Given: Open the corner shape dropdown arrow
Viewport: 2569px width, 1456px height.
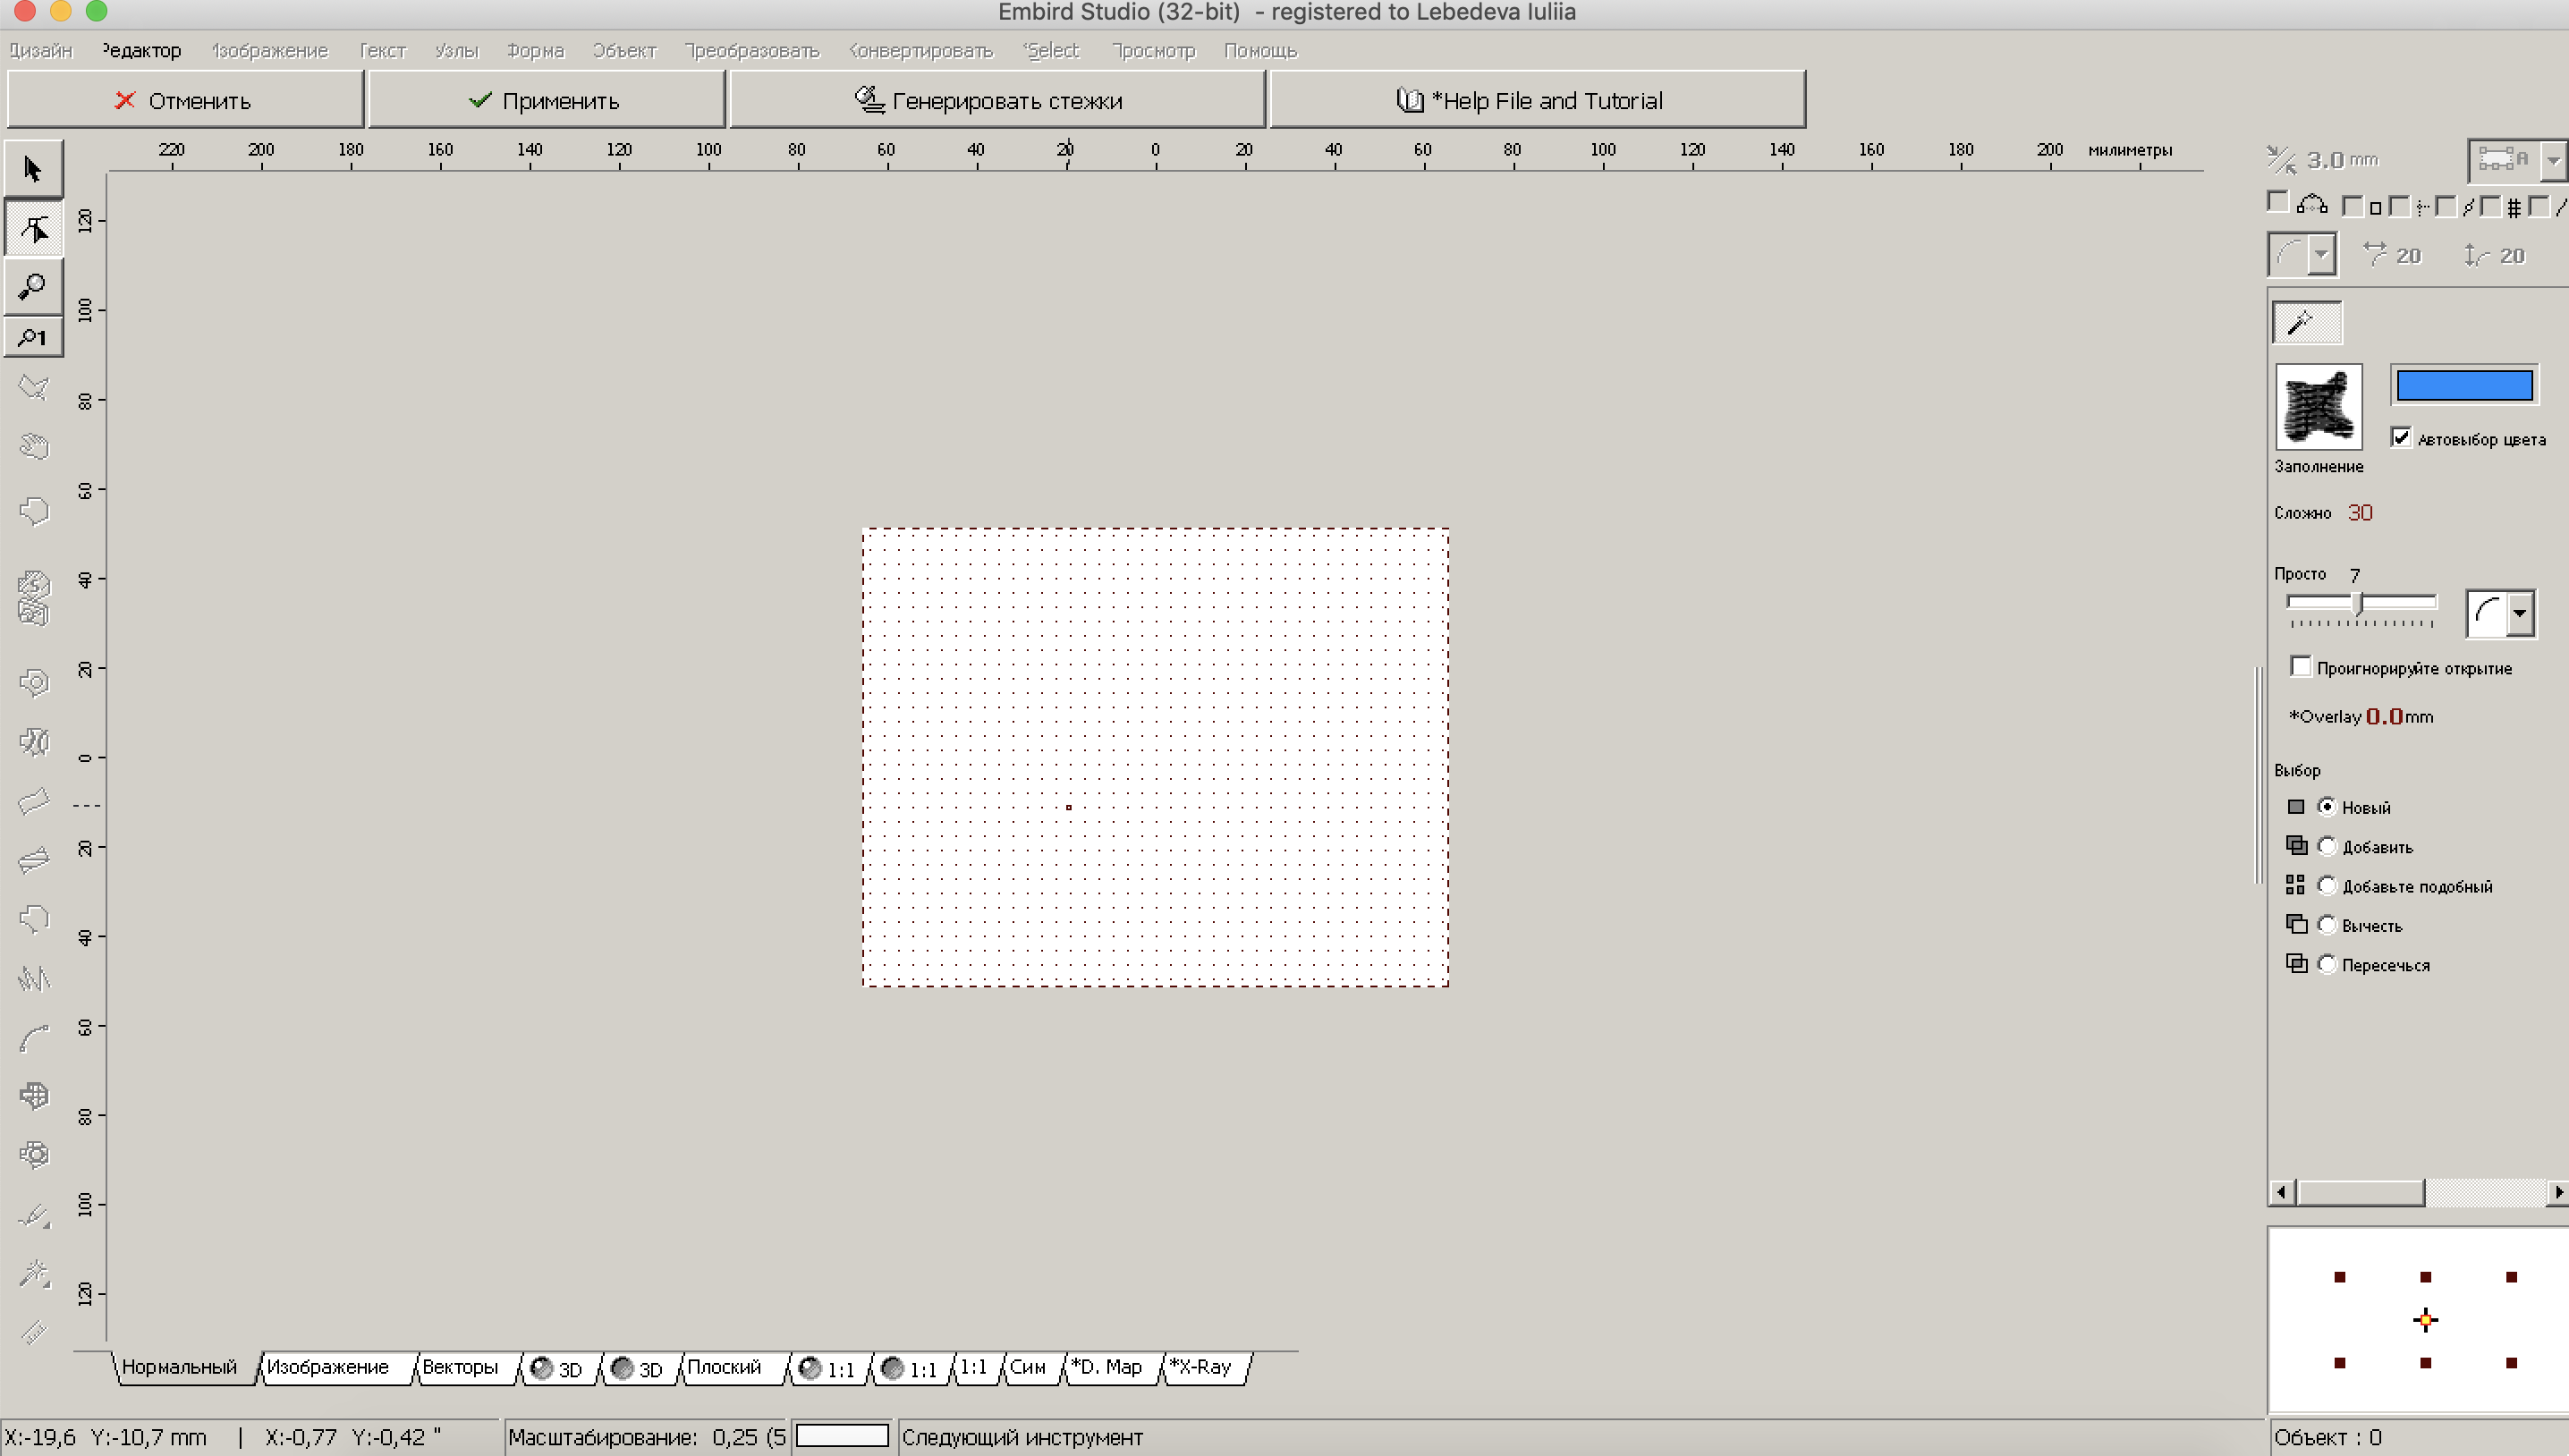Looking at the screenshot, I should coord(2321,255).
